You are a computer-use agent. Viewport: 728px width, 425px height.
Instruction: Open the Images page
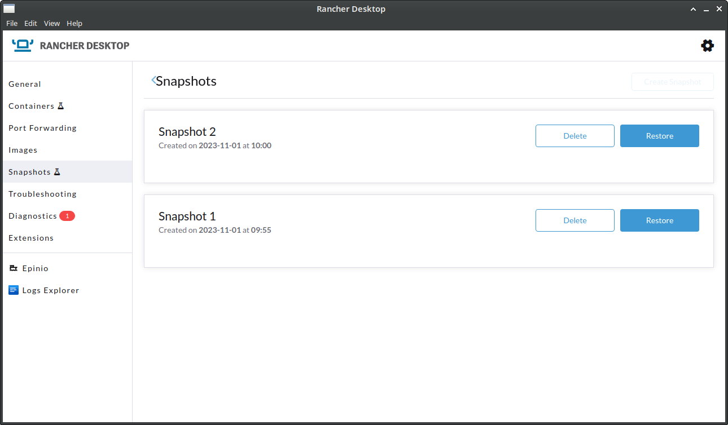click(x=67, y=150)
